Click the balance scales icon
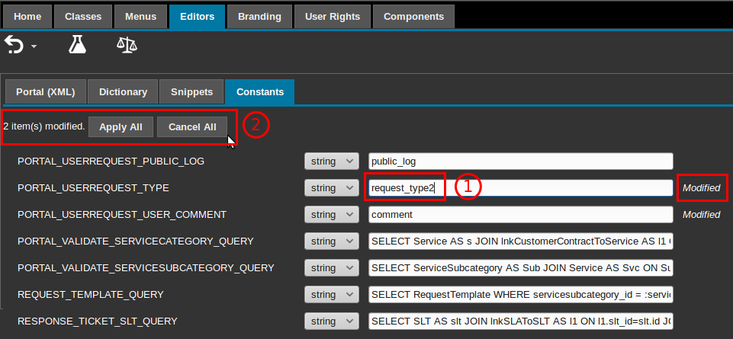 [x=127, y=46]
